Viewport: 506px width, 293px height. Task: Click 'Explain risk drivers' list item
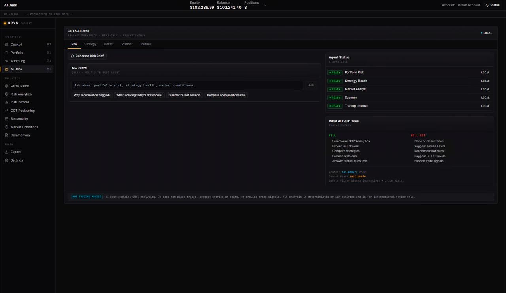[346, 146]
